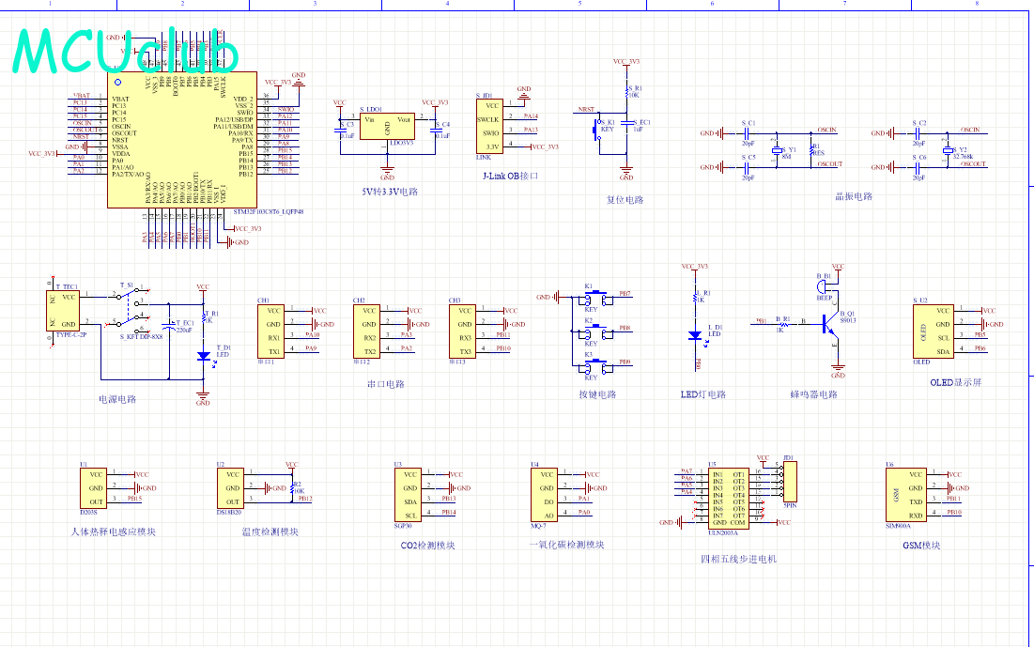
Task: Select the Y1 8M crystal oscillator
Action: [x=777, y=150]
